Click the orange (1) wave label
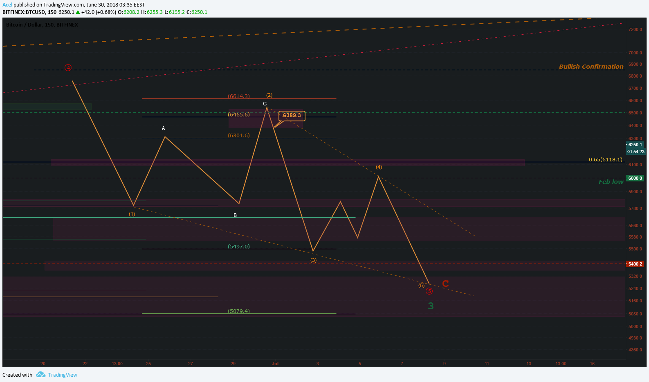The image size is (649, 382). (x=132, y=214)
